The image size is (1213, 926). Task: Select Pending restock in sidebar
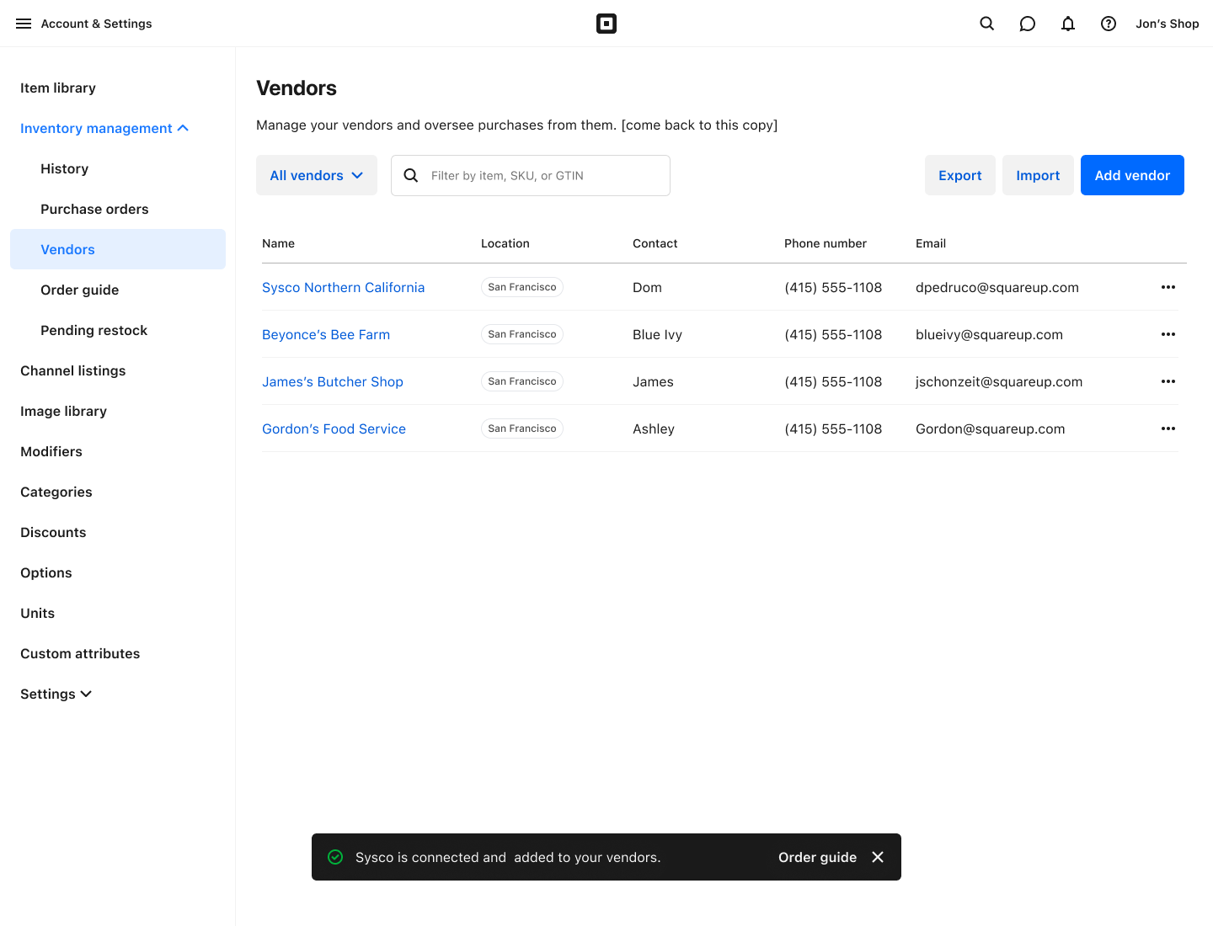point(94,330)
